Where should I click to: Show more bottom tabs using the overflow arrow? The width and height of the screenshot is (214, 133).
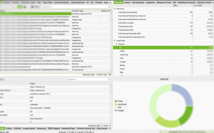click(110, 128)
